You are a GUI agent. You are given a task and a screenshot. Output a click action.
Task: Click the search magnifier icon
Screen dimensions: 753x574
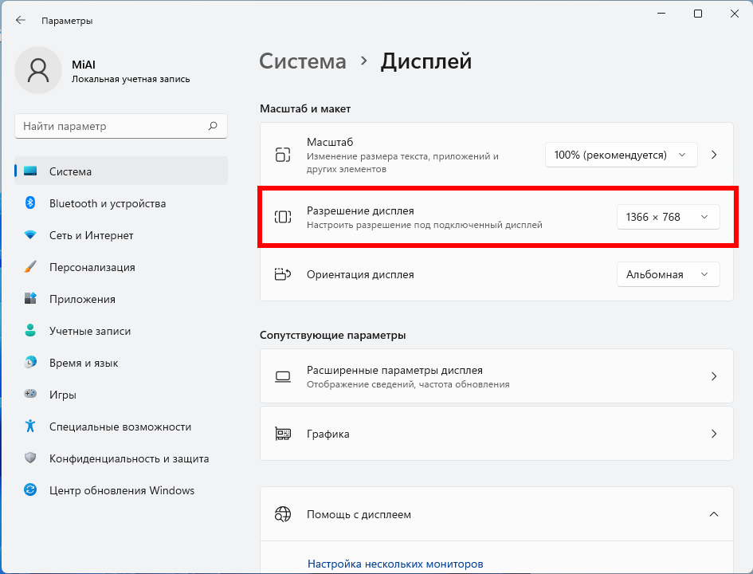point(213,126)
